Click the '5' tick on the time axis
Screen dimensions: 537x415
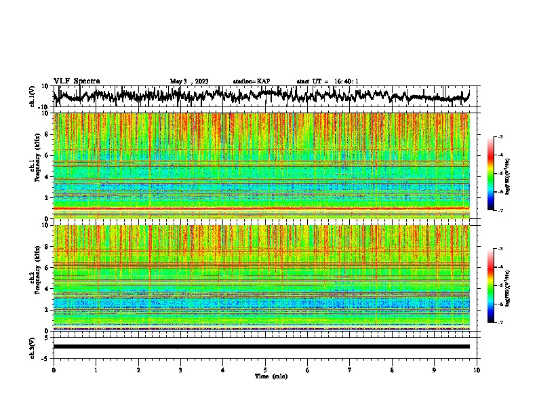coord(265,370)
